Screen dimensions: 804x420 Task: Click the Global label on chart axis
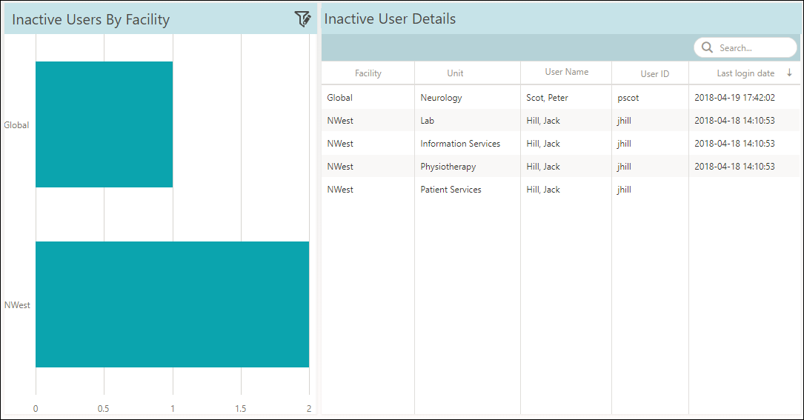16,125
